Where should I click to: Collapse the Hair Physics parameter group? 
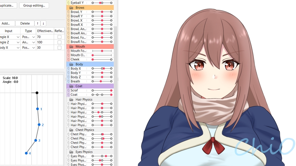[71, 100]
